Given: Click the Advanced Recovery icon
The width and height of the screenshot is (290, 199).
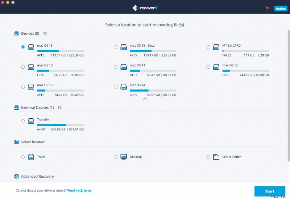Looking at the screenshot, I should coord(16,177).
